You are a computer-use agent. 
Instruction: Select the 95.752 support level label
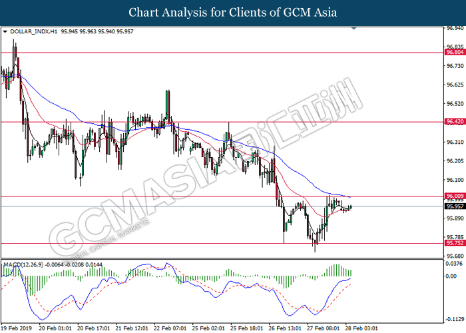455,243
